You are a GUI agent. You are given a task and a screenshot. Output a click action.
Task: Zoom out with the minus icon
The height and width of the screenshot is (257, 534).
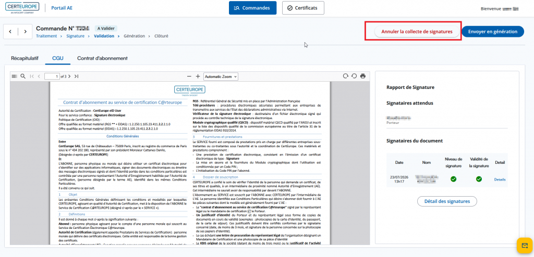coord(189,76)
